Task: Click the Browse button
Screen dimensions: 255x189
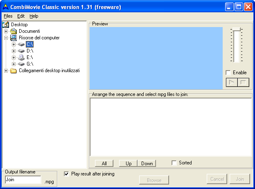Action: click(x=154, y=180)
